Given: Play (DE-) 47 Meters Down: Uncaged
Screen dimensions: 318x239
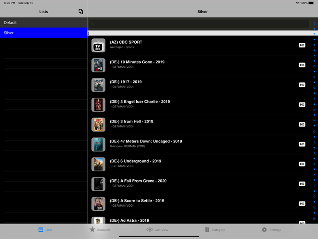Looking at the screenshot, I should 200,144.
